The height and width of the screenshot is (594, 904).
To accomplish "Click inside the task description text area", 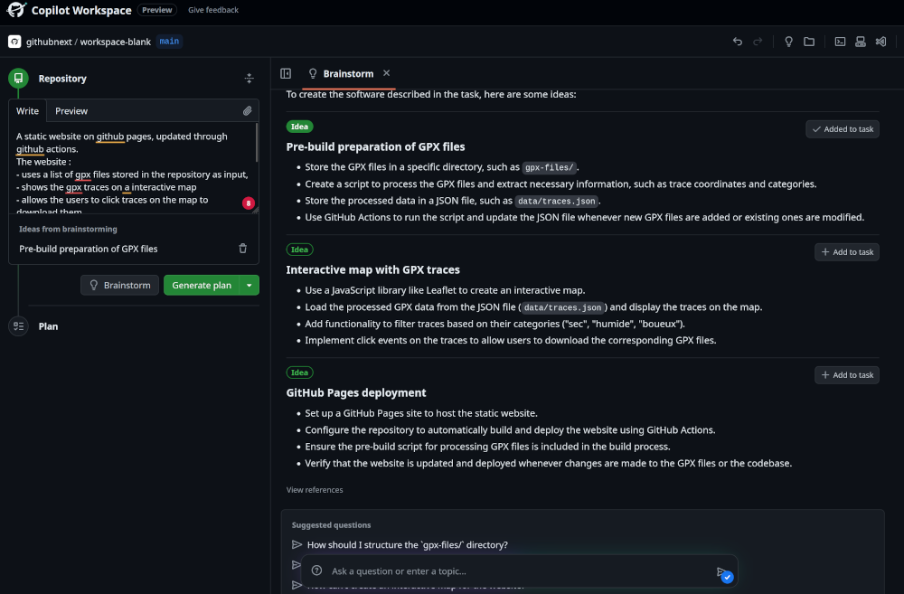I will coord(133,168).
